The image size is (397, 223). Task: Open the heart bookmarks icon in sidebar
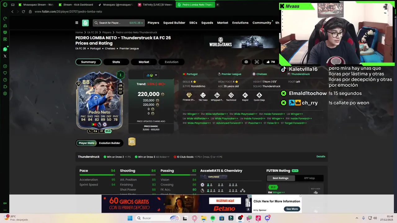tap(5, 73)
